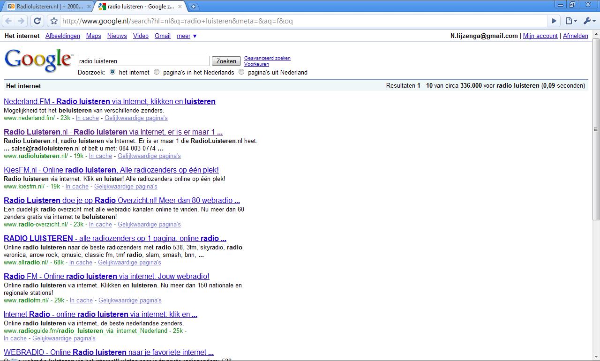
Task: Open 'In cache' for the radioguide.fm result
Action: 15,338
